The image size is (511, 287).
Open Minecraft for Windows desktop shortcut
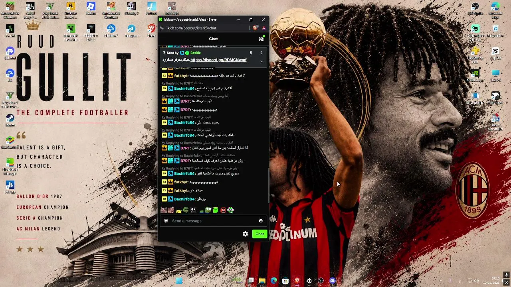10,11
